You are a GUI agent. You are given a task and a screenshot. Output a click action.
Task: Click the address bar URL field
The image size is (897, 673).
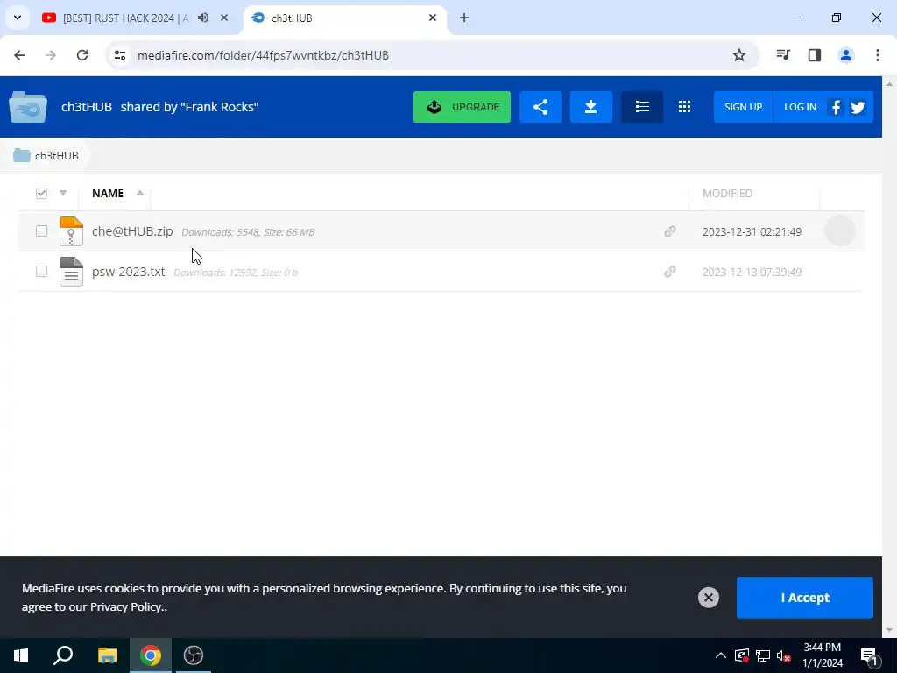[432, 55]
